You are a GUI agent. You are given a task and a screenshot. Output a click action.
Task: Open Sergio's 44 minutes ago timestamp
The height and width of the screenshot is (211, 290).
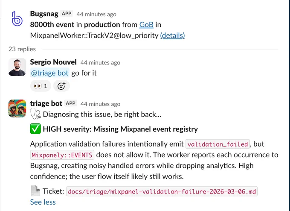click(100, 63)
